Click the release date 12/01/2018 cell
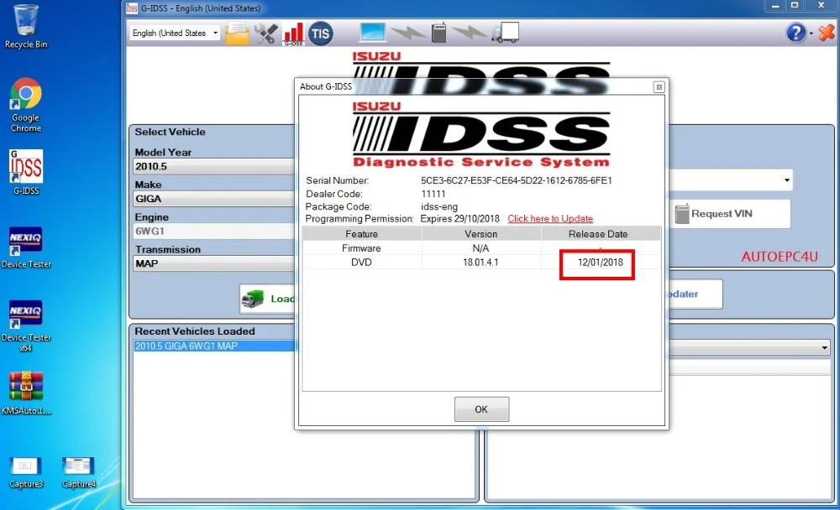The image size is (840, 510). point(601,263)
